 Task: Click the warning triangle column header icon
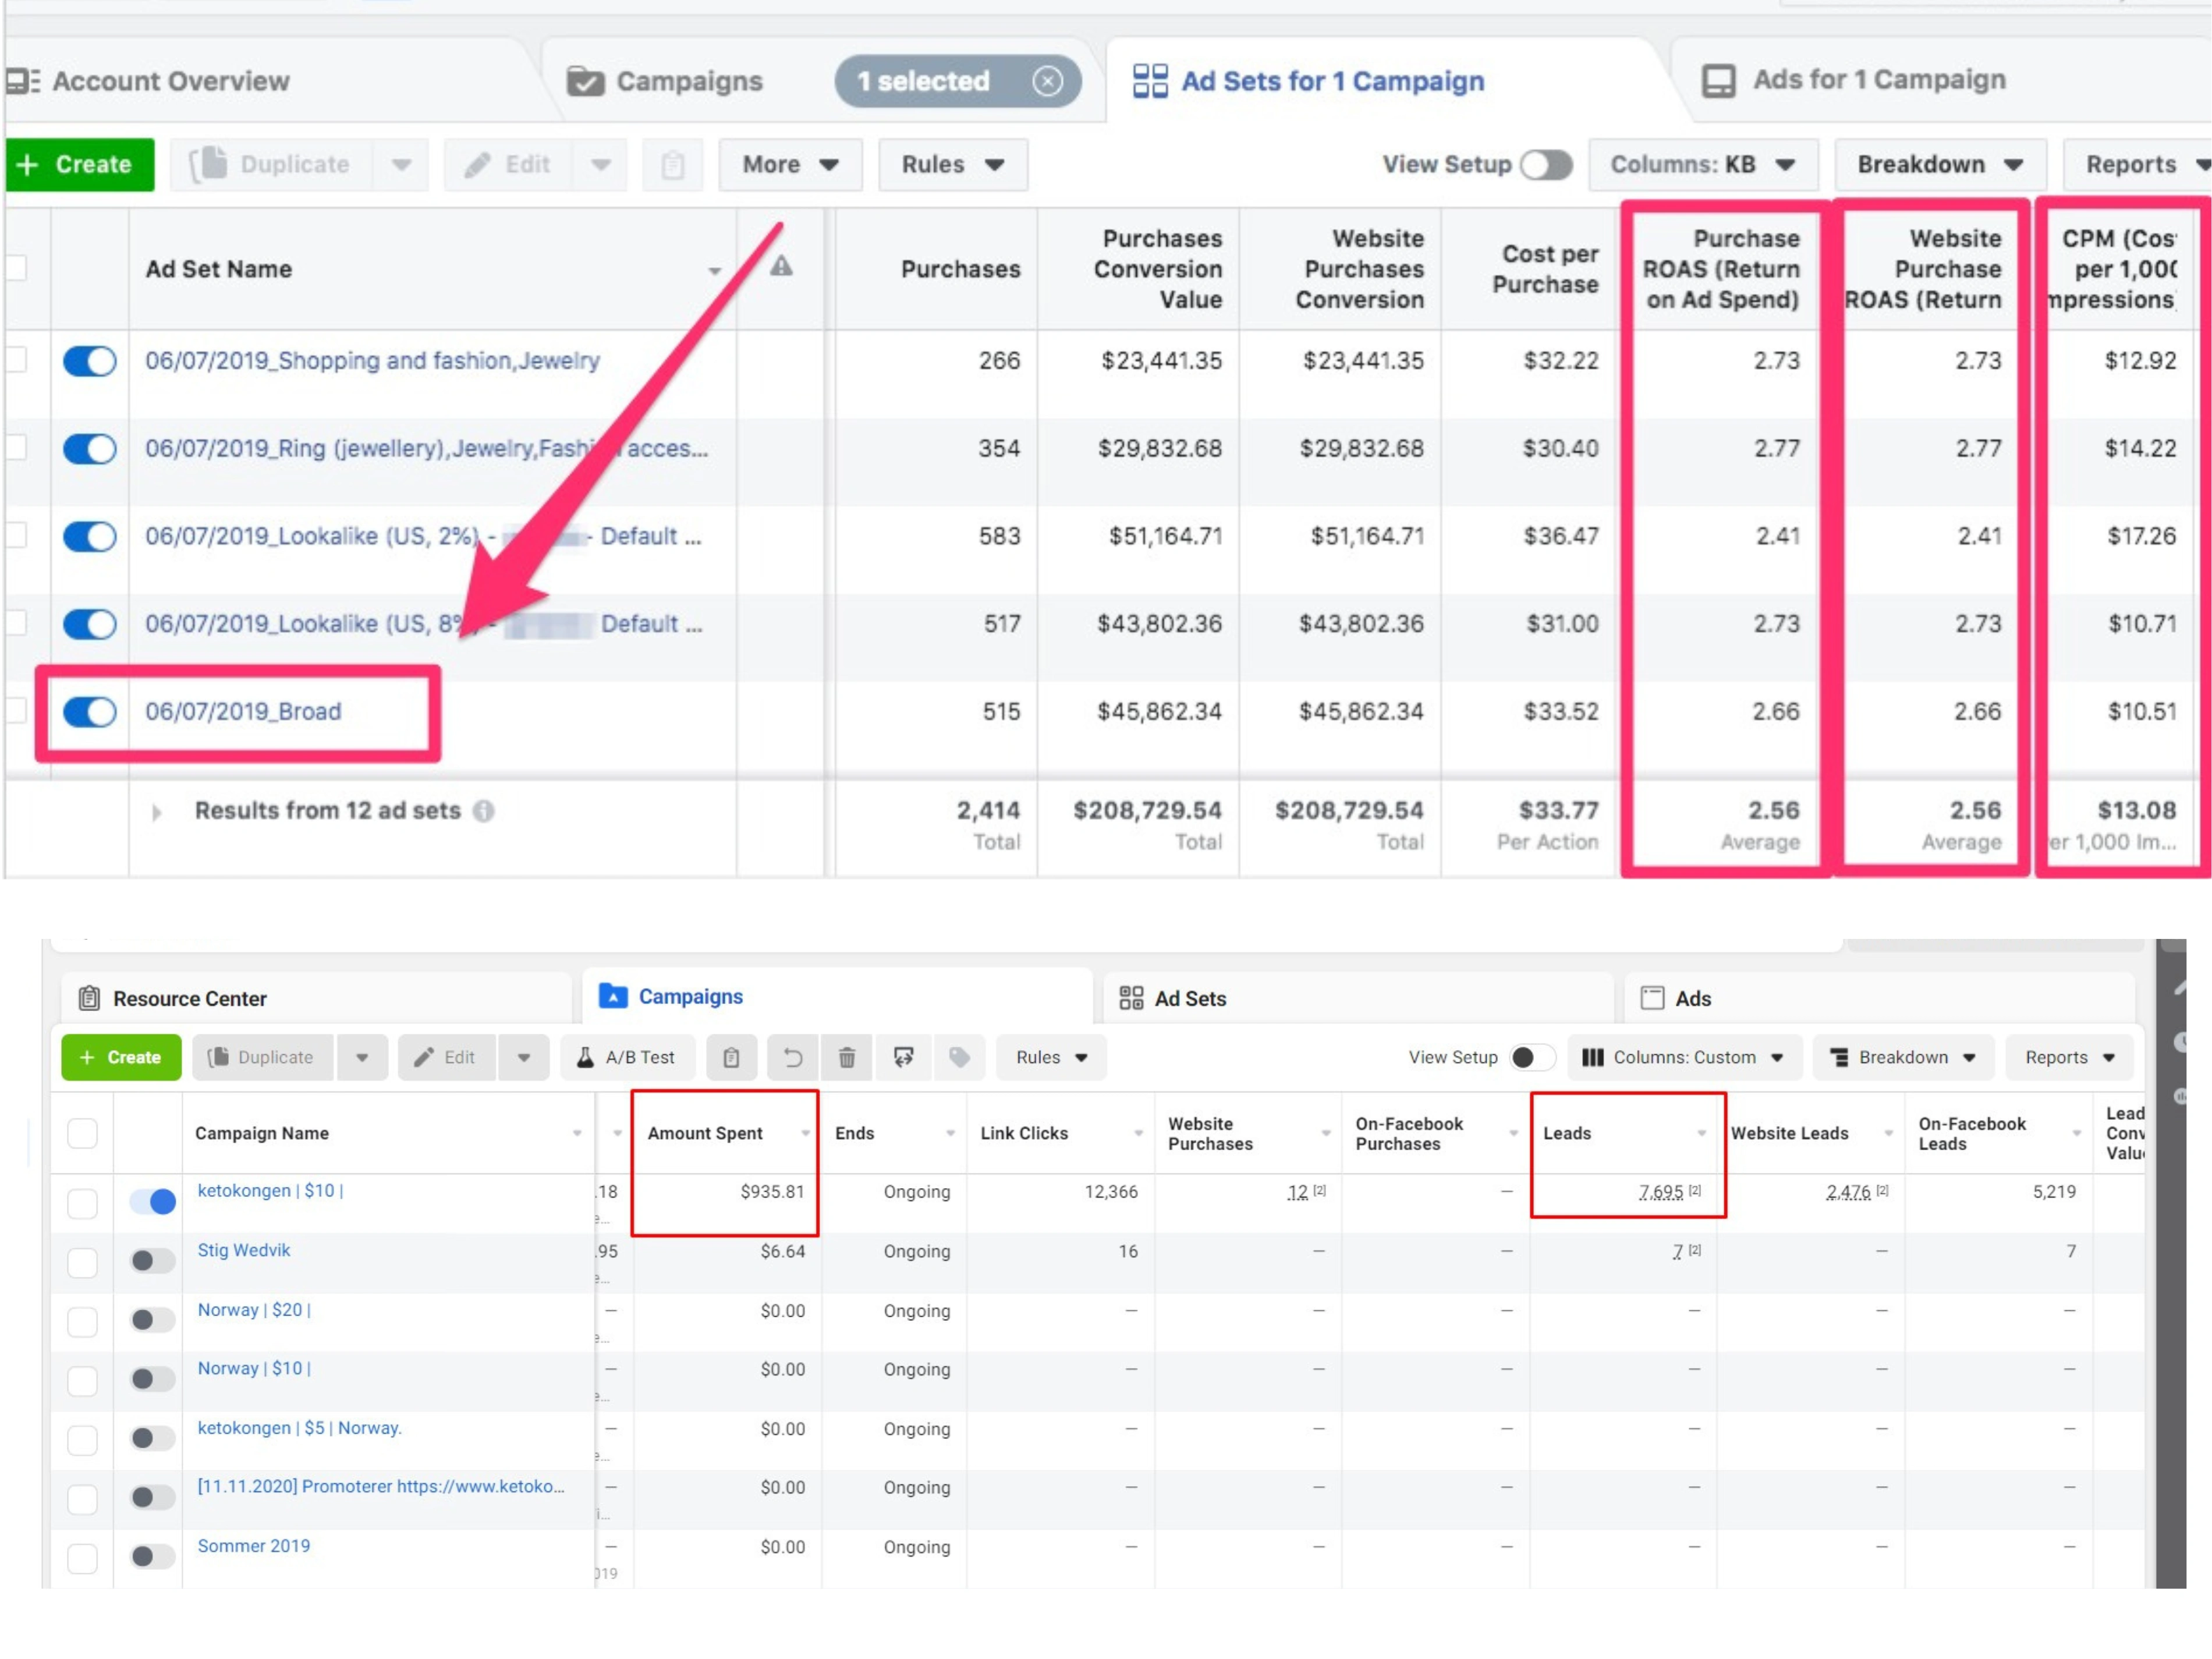click(781, 267)
